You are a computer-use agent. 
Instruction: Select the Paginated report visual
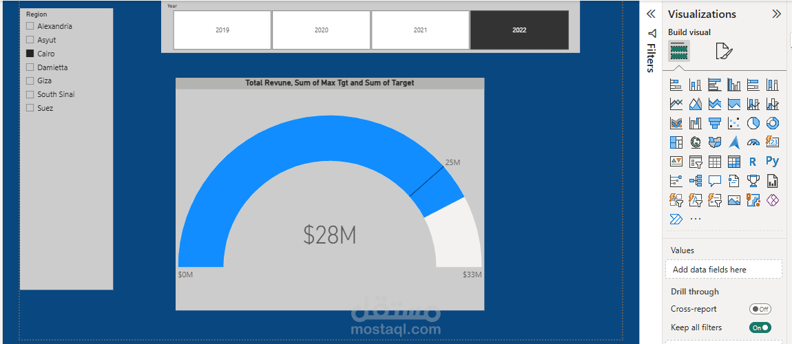[x=772, y=180]
